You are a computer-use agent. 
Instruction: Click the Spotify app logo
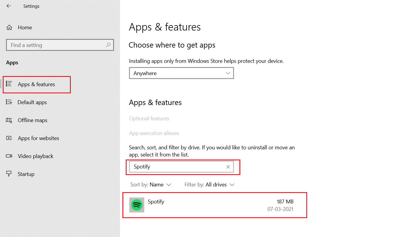click(137, 205)
